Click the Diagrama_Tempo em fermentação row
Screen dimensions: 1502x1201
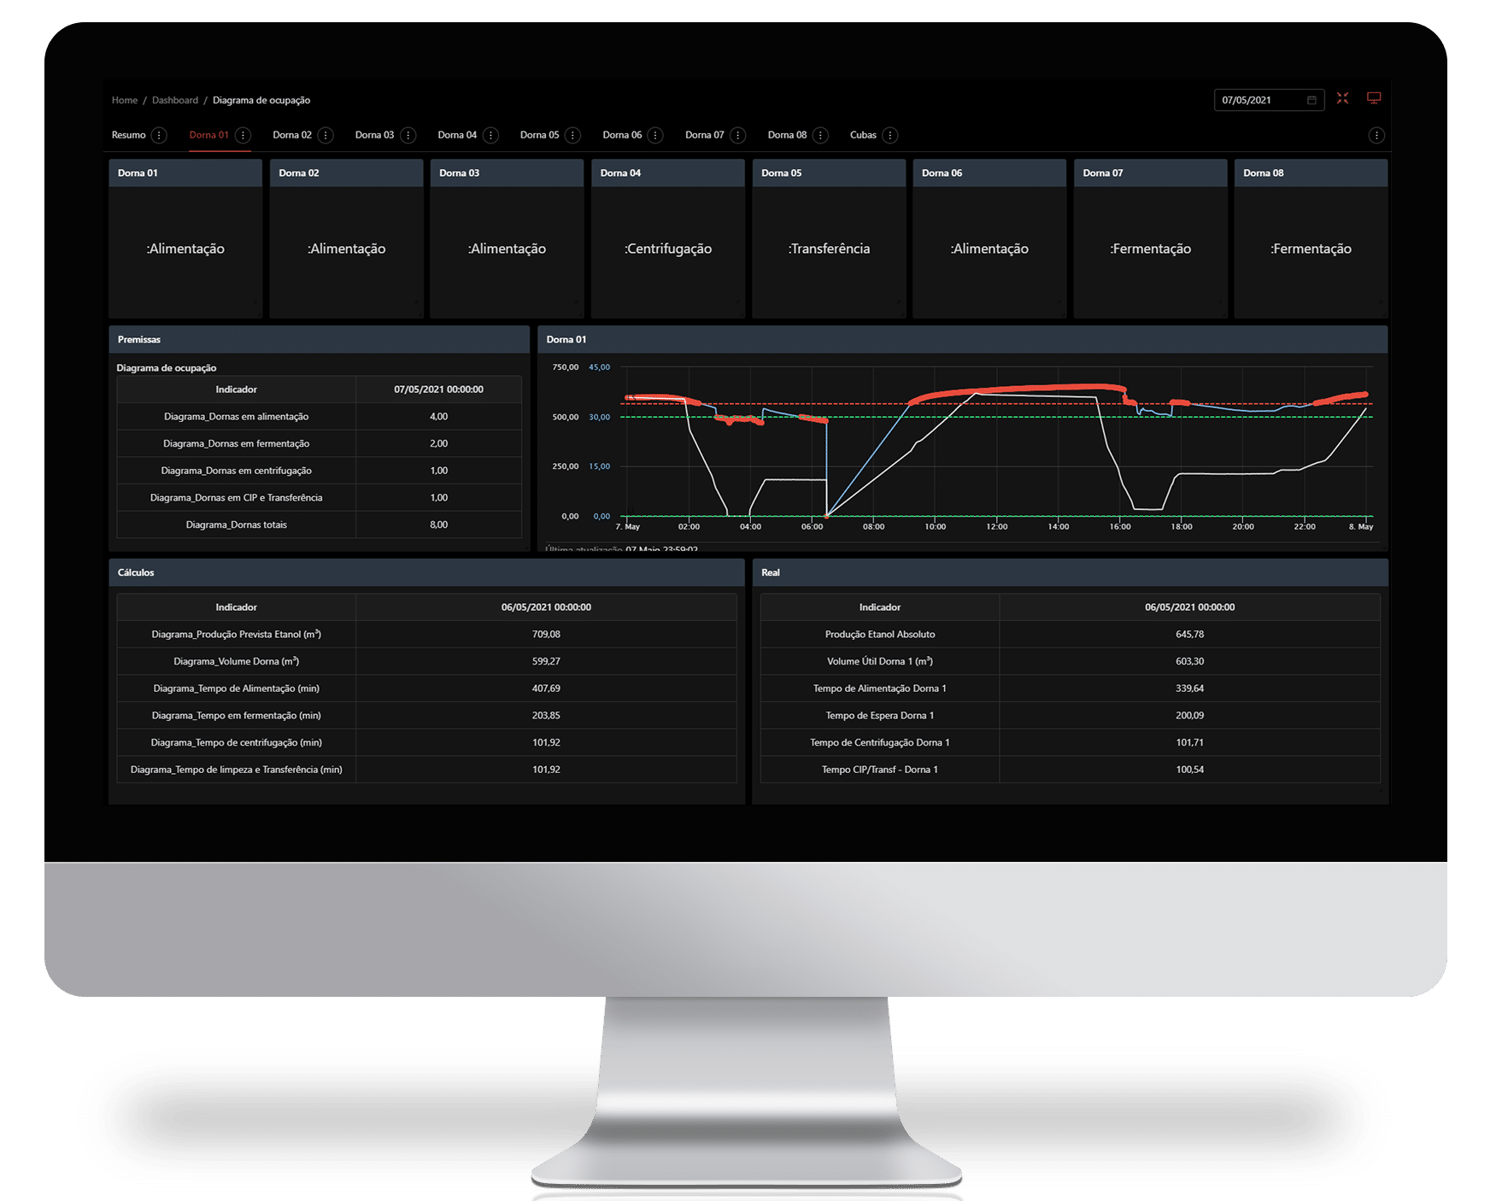pyautogui.click(x=426, y=715)
